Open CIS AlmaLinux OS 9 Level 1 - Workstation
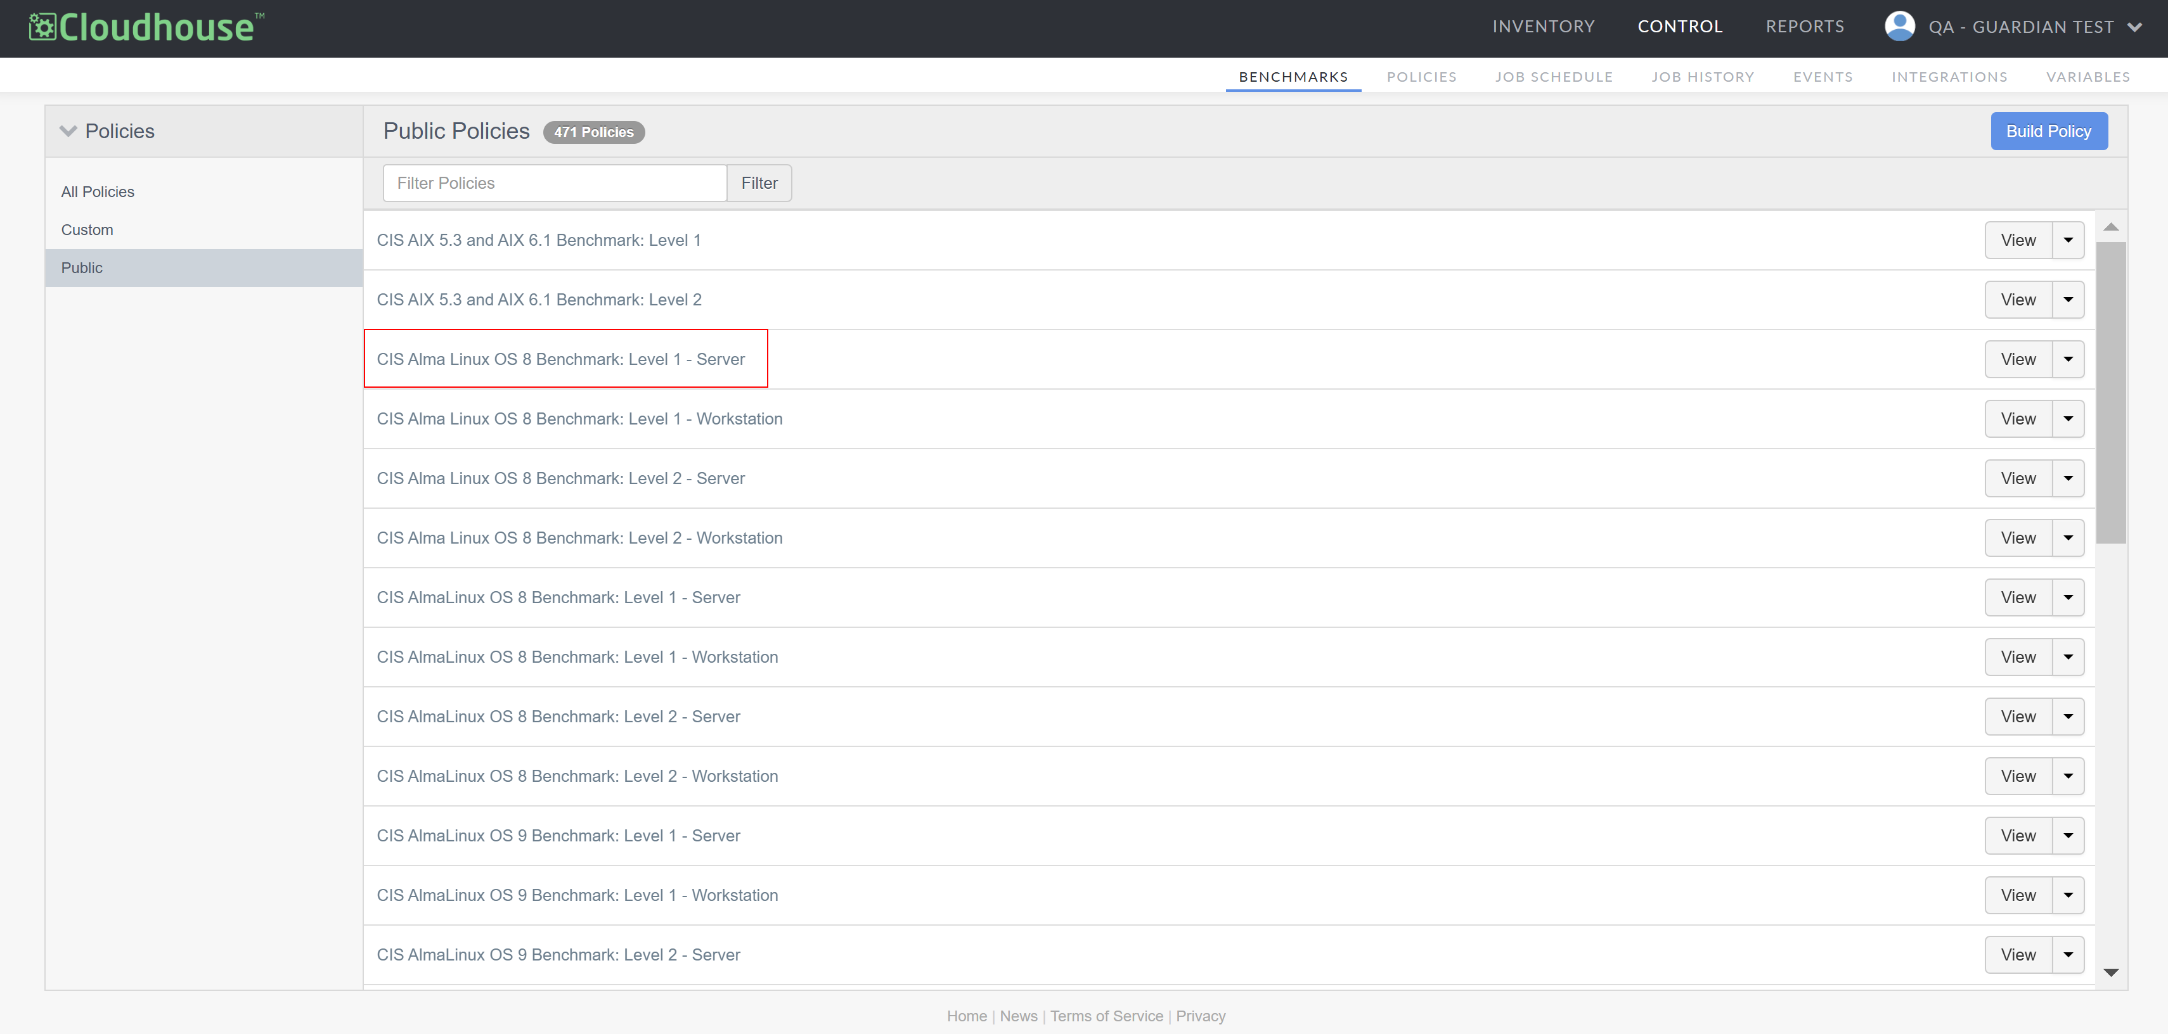This screenshot has height=1034, width=2168. click(577, 896)
